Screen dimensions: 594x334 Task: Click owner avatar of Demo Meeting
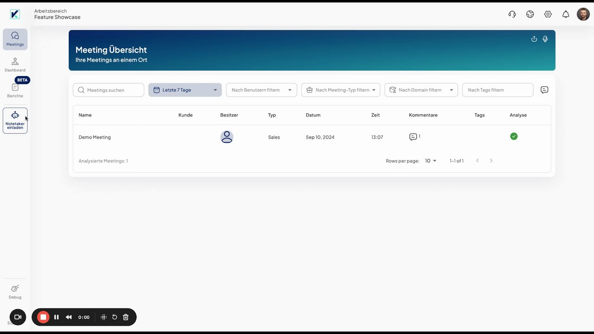tap(227, 137)
